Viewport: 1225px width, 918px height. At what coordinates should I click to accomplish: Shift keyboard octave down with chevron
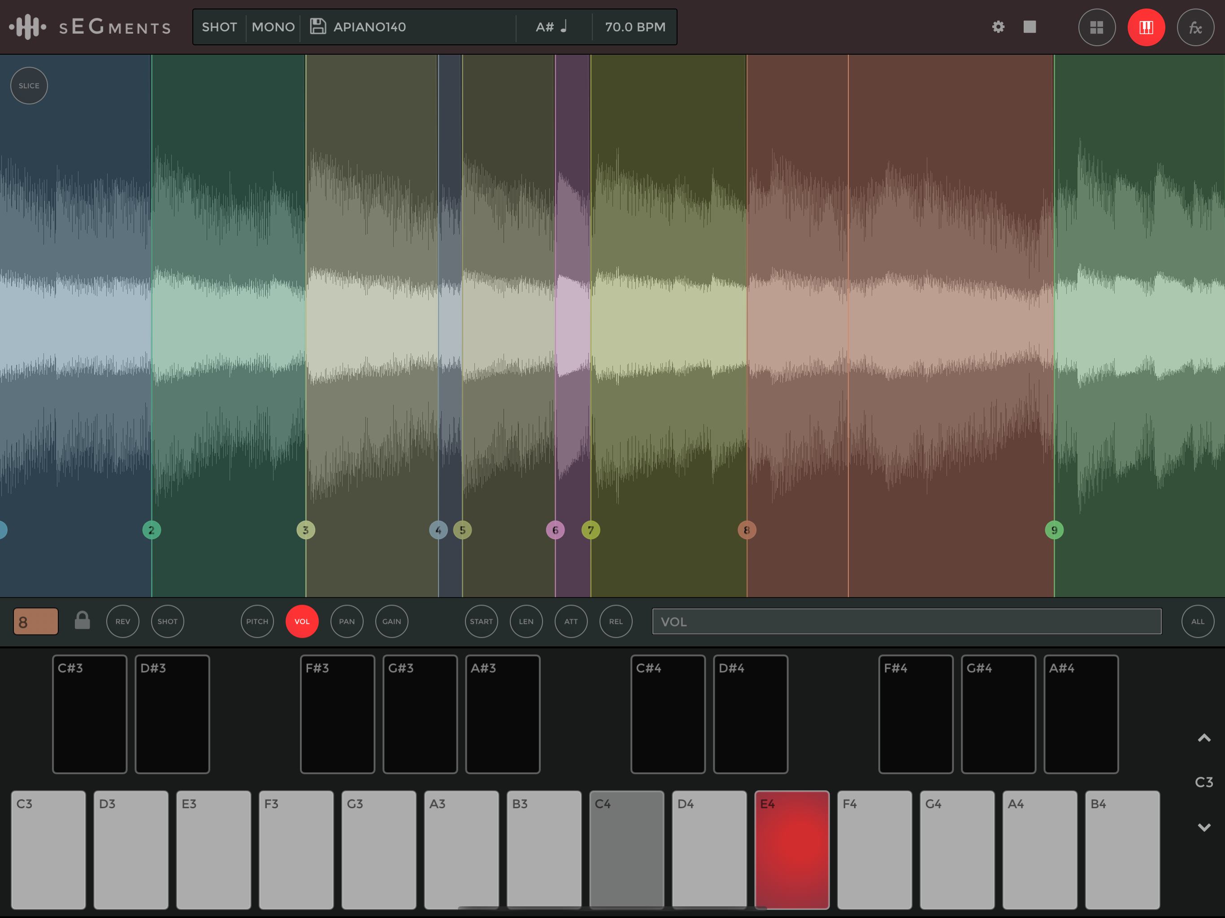tap(1203, 827)
